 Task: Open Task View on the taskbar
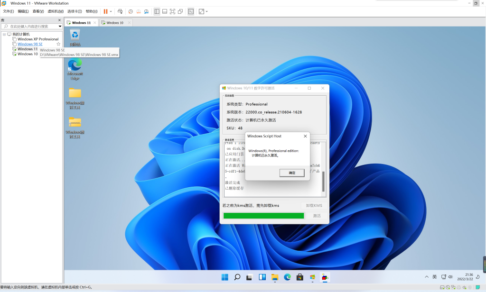point(250,277)
